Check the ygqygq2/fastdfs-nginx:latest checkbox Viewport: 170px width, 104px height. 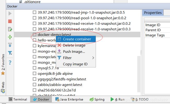[x=35, y=79]
